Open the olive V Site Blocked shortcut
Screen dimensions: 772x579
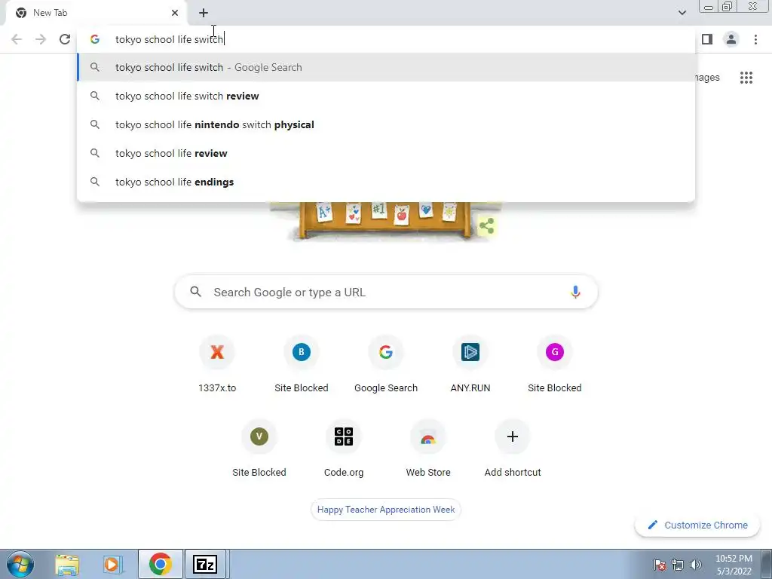(x=259, y=449)
